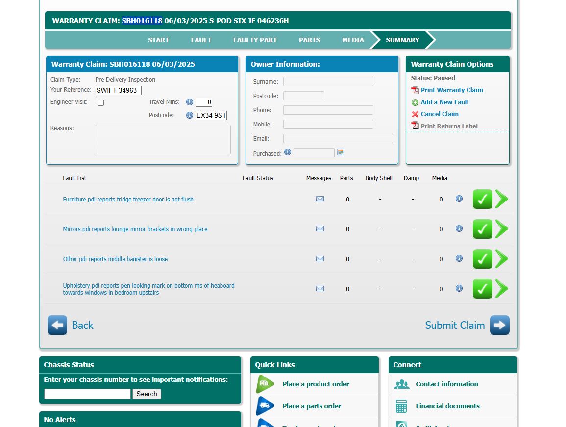Go to the MEDIA step

click(353, 40)
